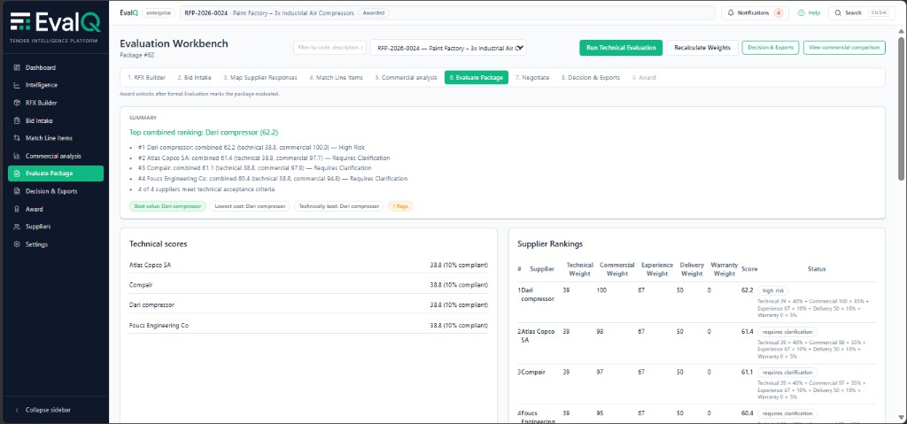Click the high risk status badge

click(773, 291)
